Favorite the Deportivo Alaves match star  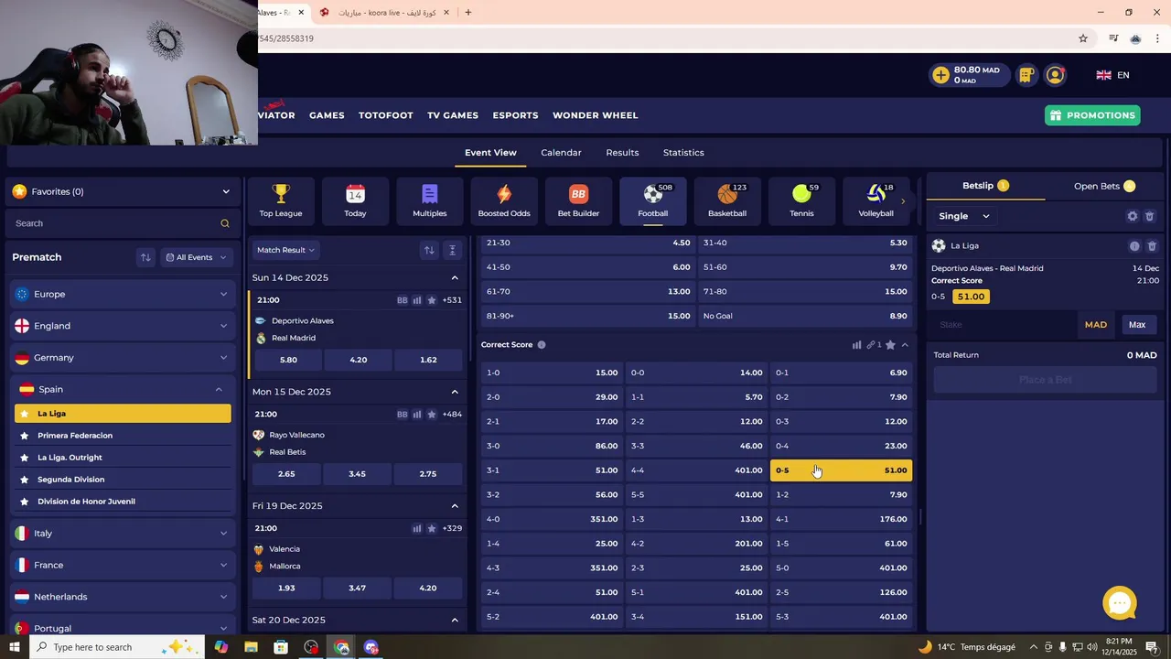pos(432,300)
